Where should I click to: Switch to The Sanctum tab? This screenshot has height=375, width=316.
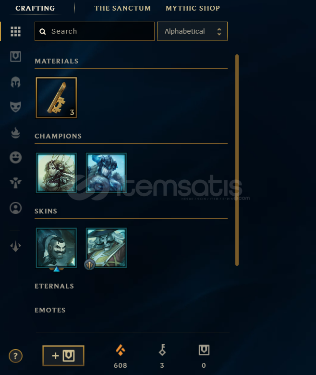pos(122,8)
